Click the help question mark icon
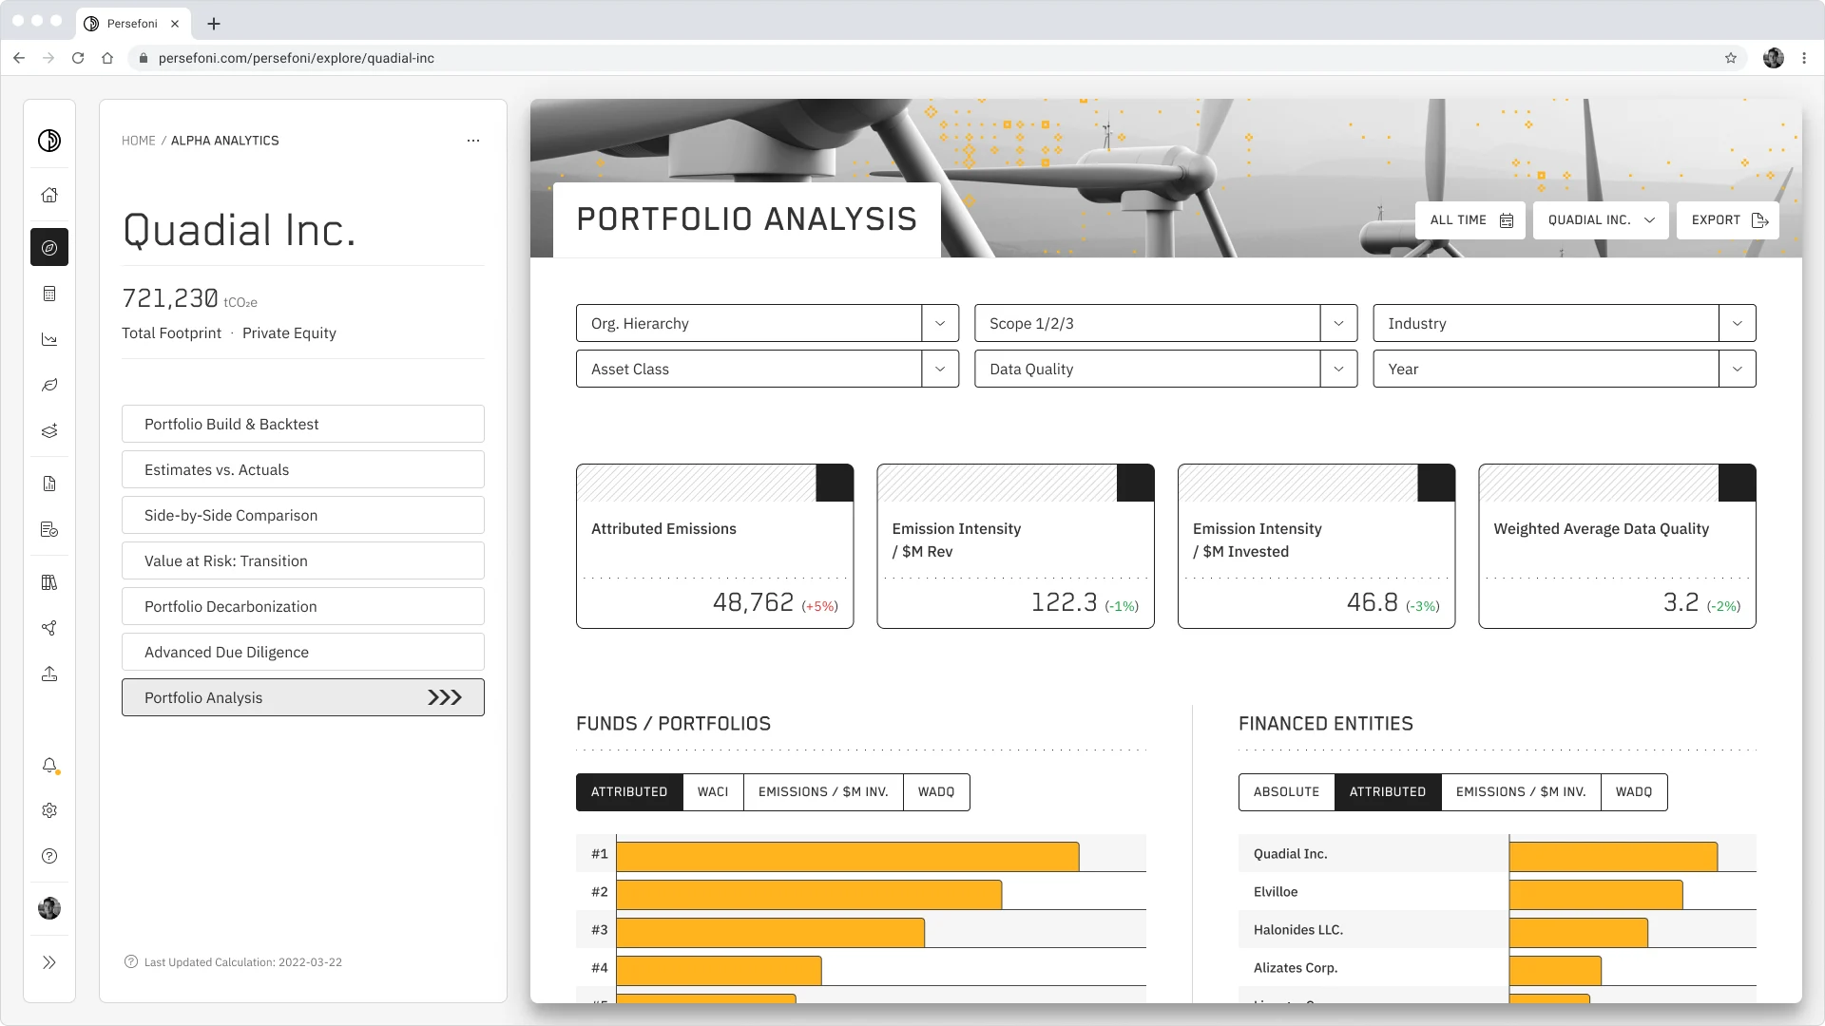 (x=48, y=856)
